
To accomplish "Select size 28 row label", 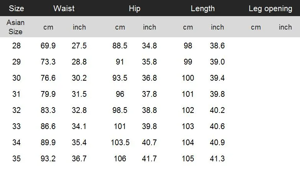I will (x=16, y=46).
